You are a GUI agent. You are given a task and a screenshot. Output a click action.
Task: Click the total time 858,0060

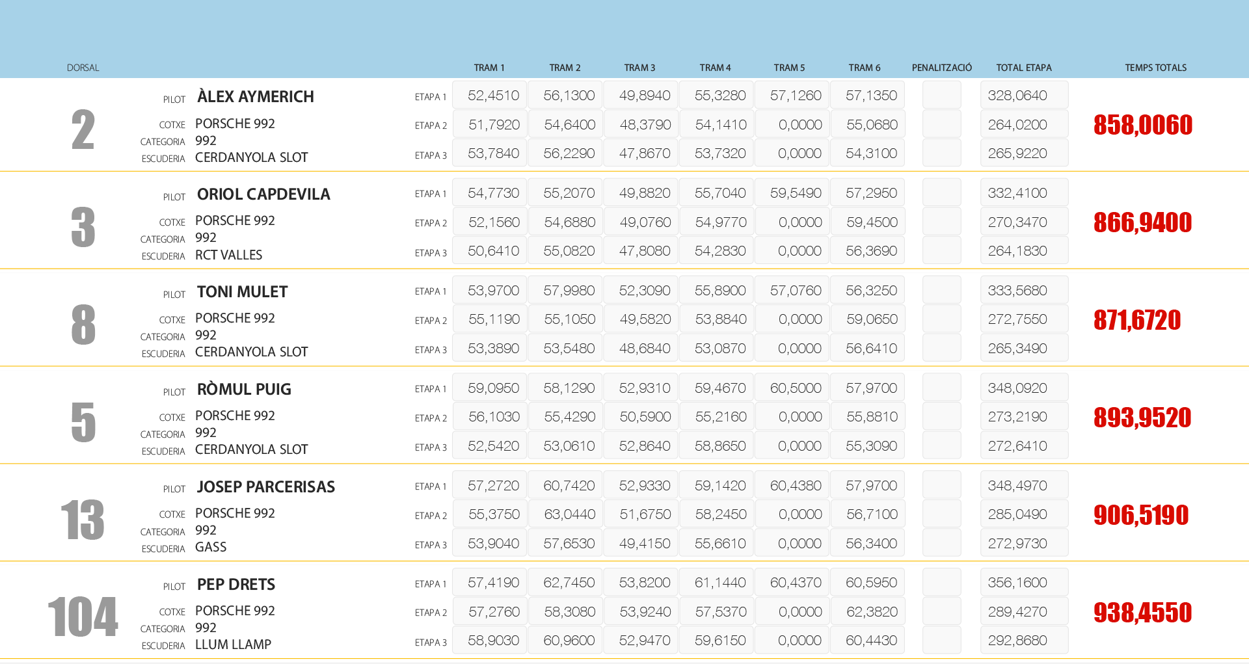point(1142,125)
